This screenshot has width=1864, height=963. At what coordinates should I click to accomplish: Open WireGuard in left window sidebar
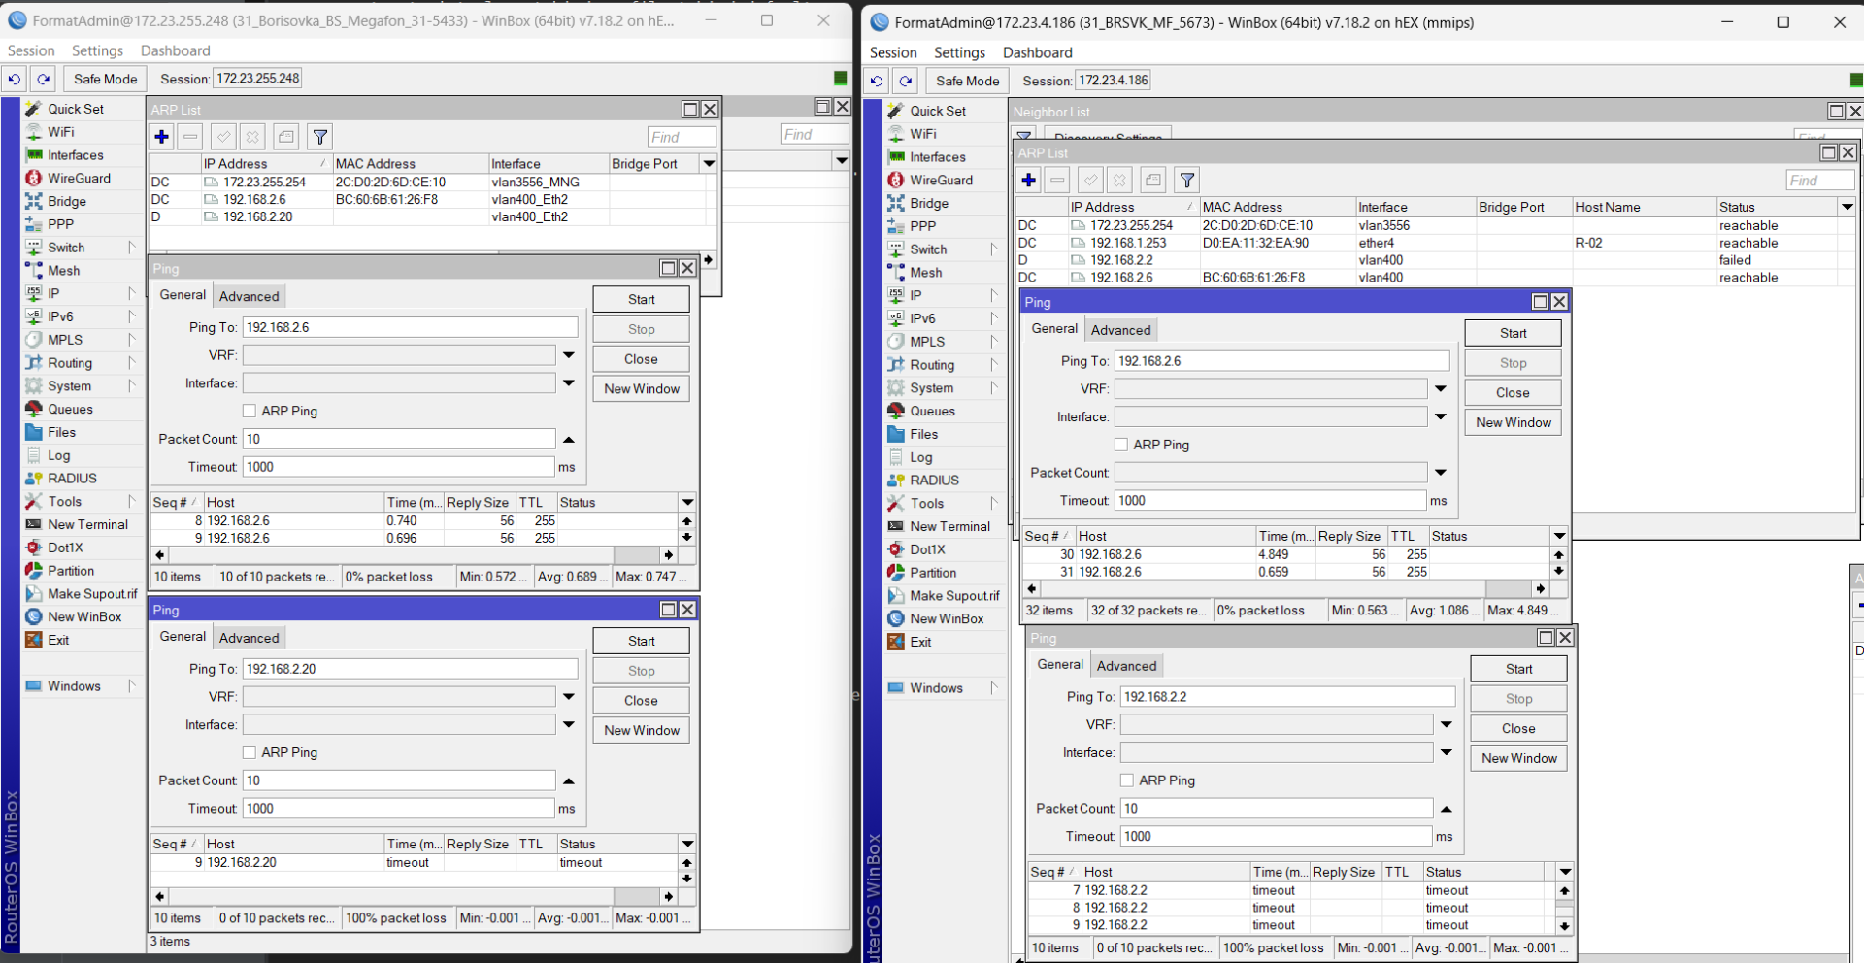79,179
